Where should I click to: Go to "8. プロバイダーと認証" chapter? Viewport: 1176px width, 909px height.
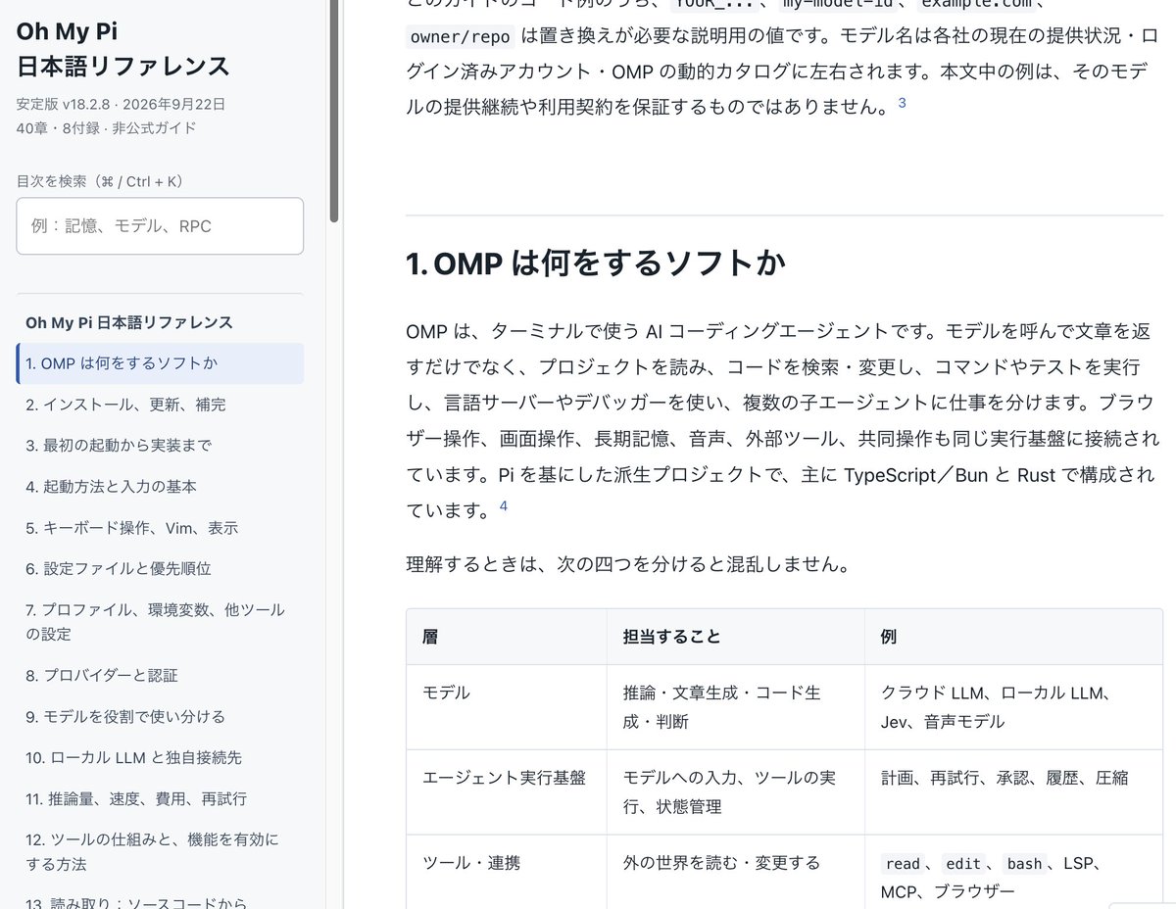point(160,675)
